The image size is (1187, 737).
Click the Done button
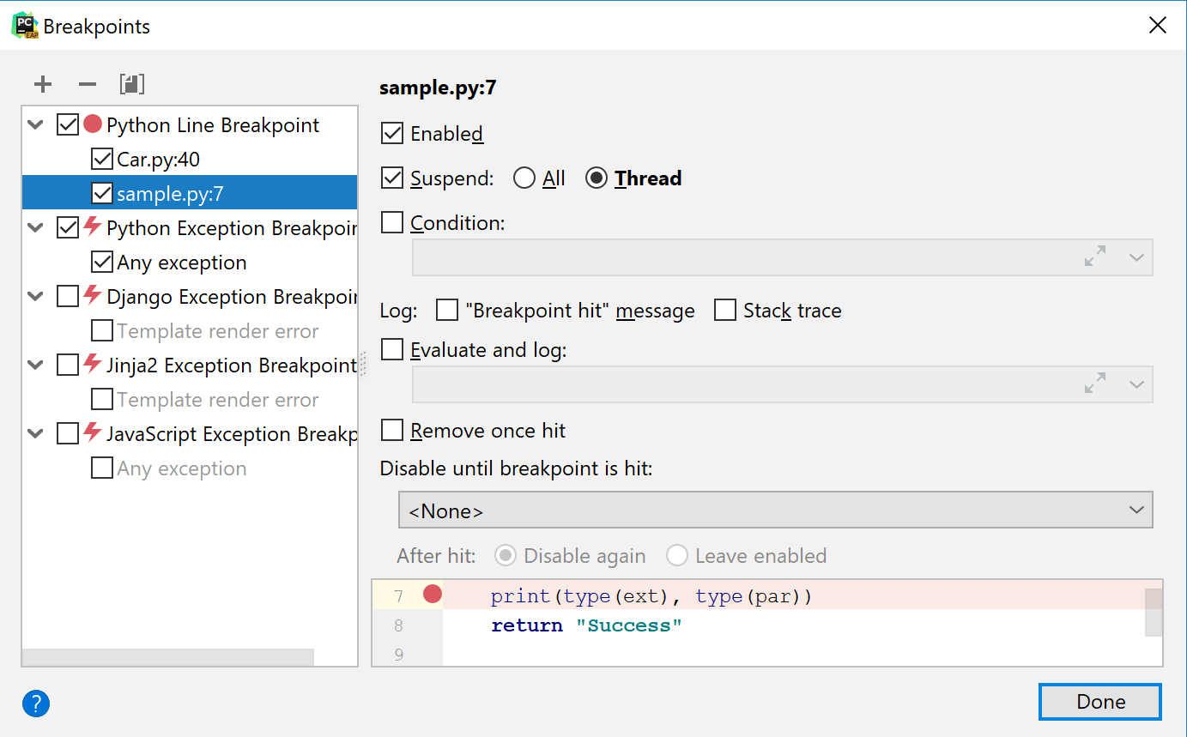point(1099,702)
